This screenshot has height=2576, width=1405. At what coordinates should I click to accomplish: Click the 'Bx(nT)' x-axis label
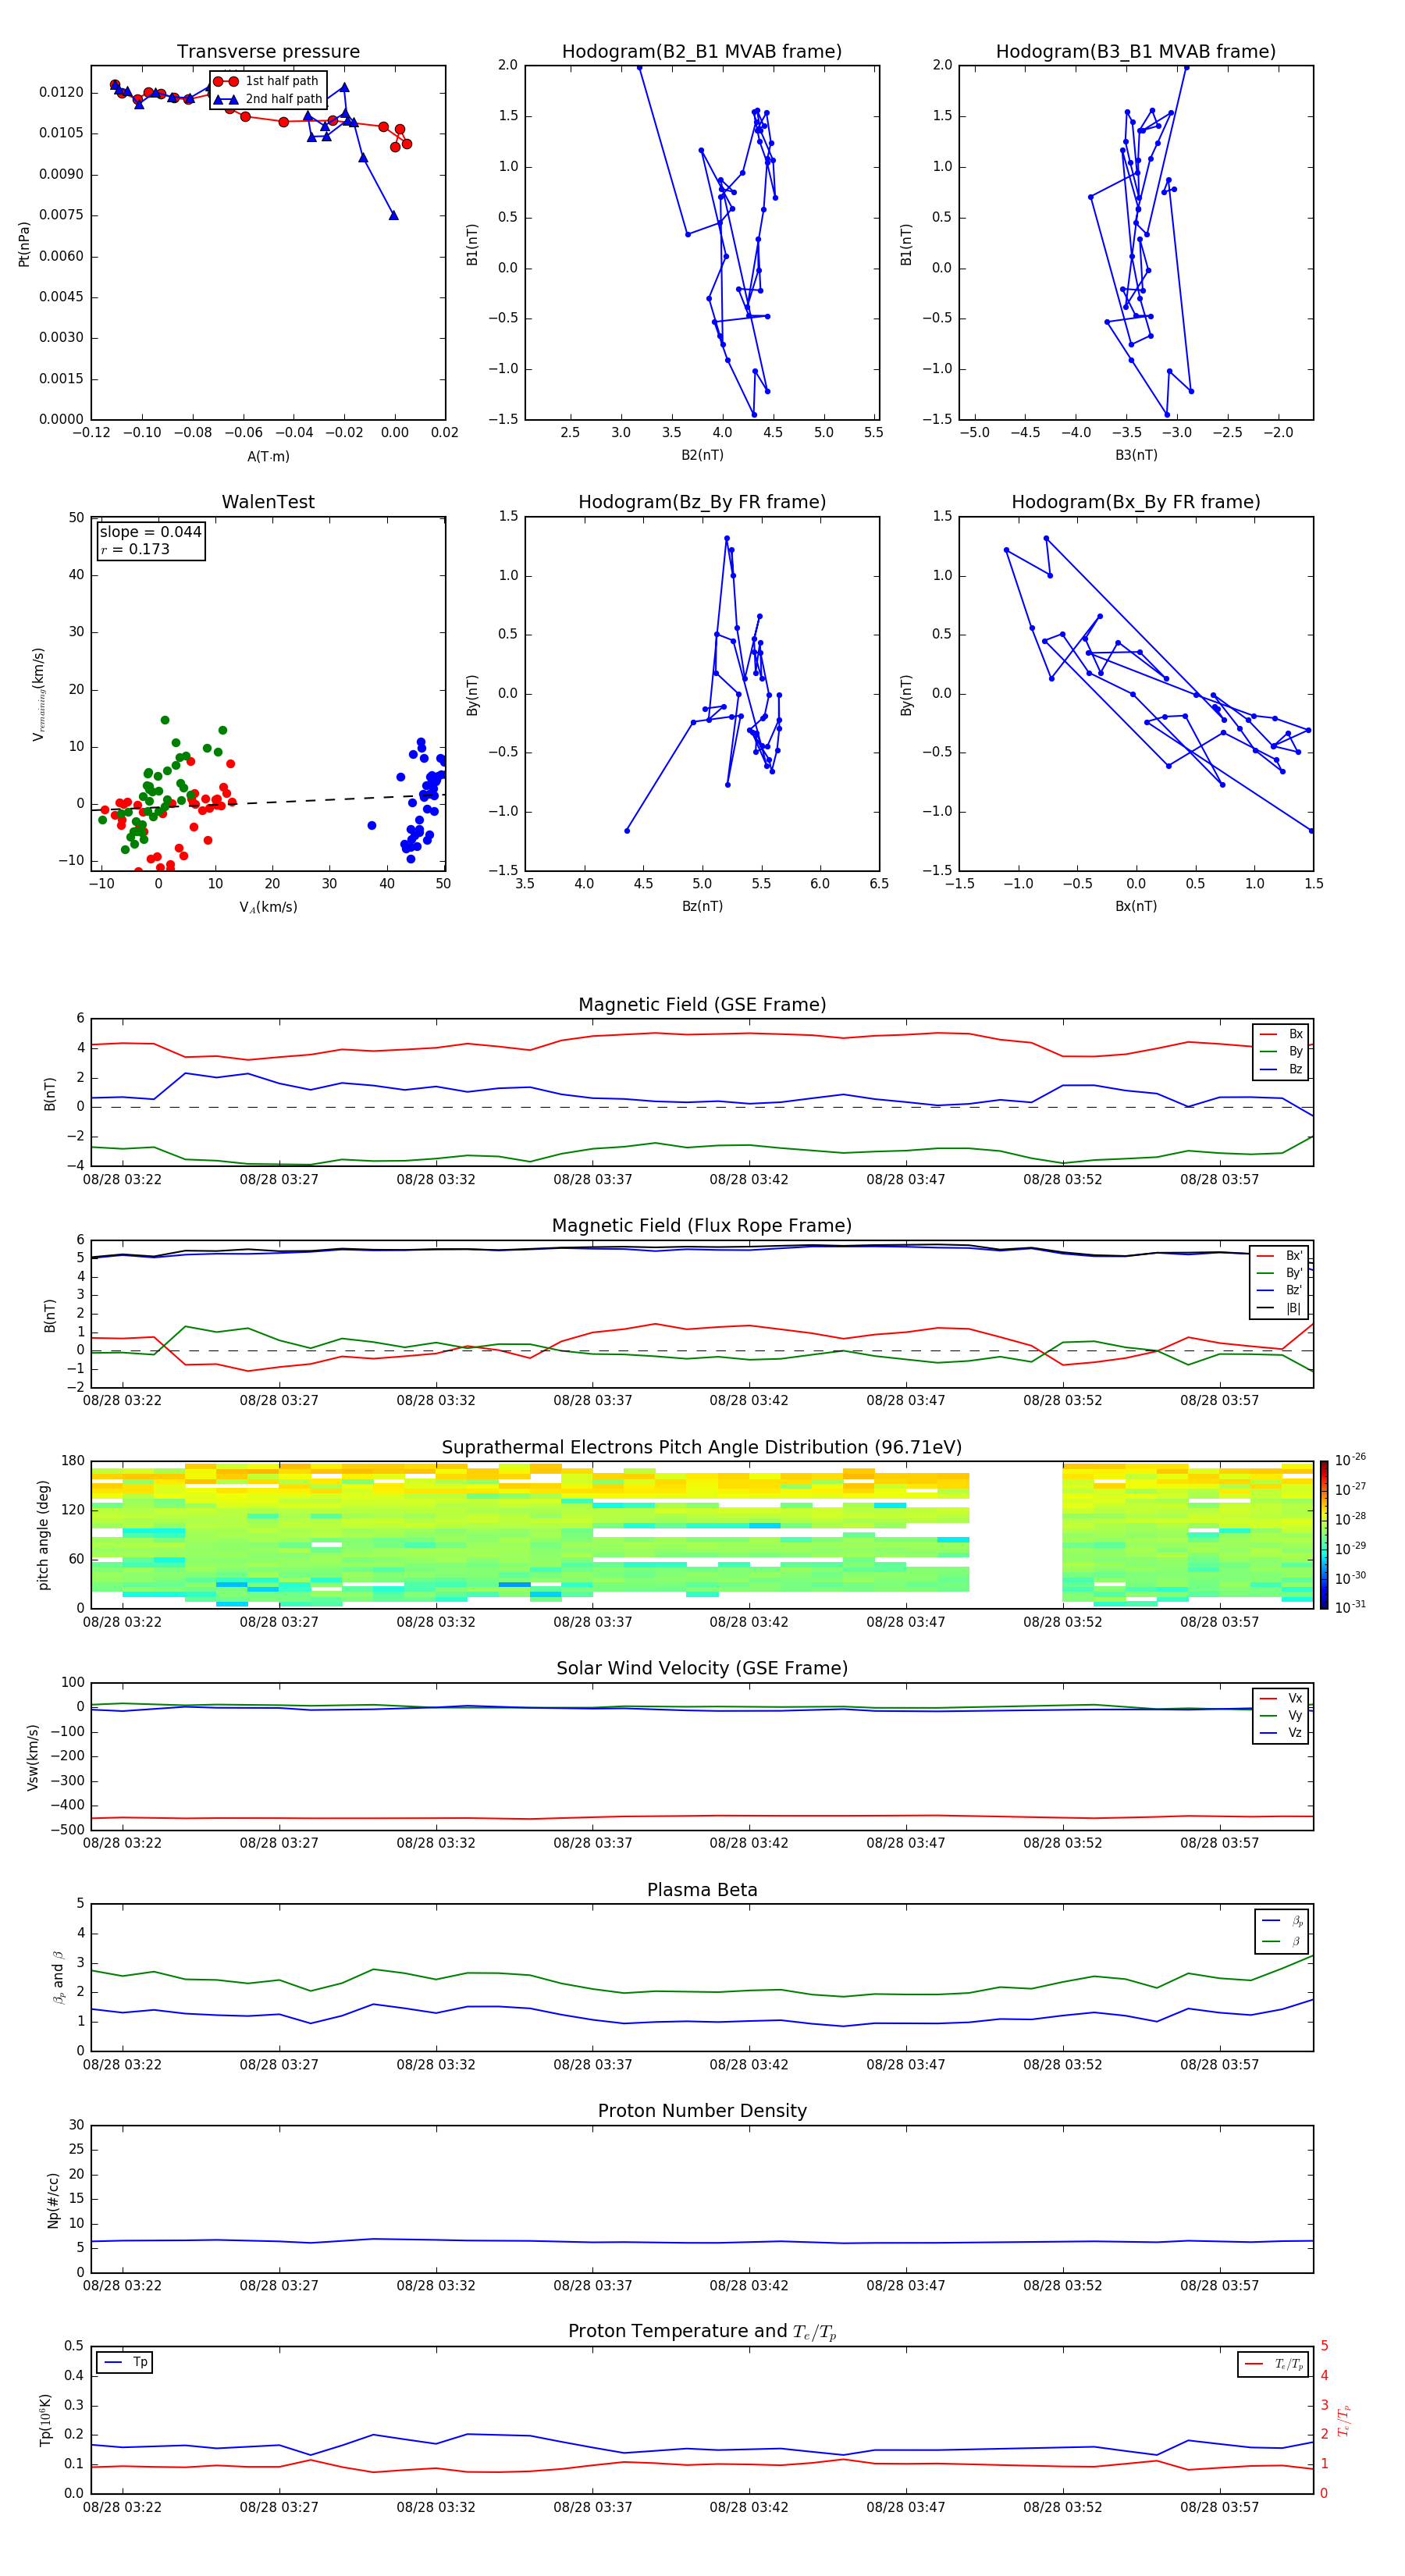click(x=1136, y=906)
